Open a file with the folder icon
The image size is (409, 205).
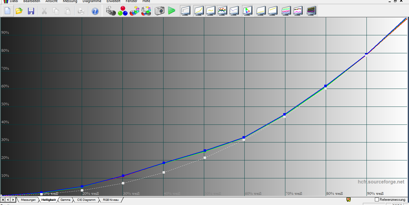coord(19,11)
